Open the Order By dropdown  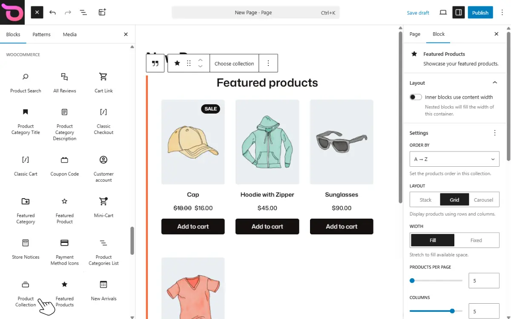click(454, 159)
